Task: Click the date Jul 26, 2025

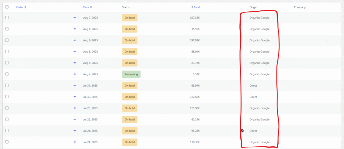Action: point(90,119)
